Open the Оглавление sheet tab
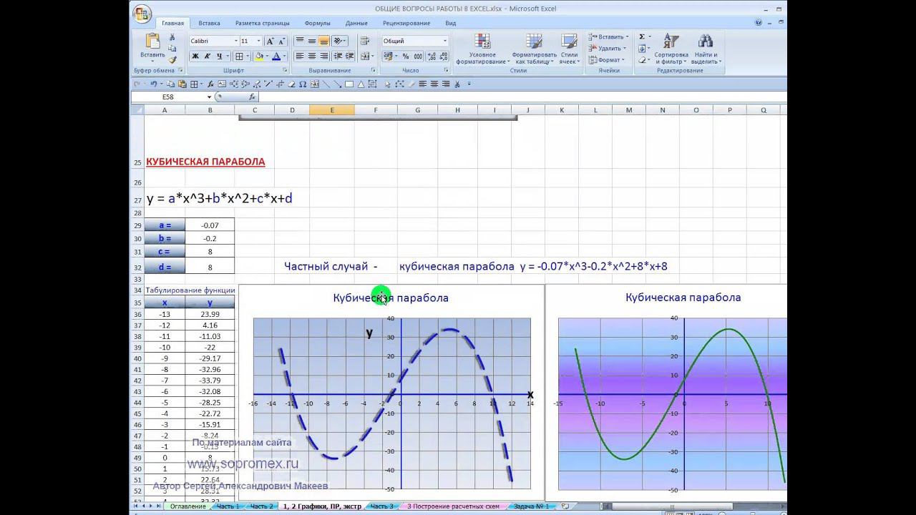The height and width of the screenshot is (515, 916). [x=187, y=506]
